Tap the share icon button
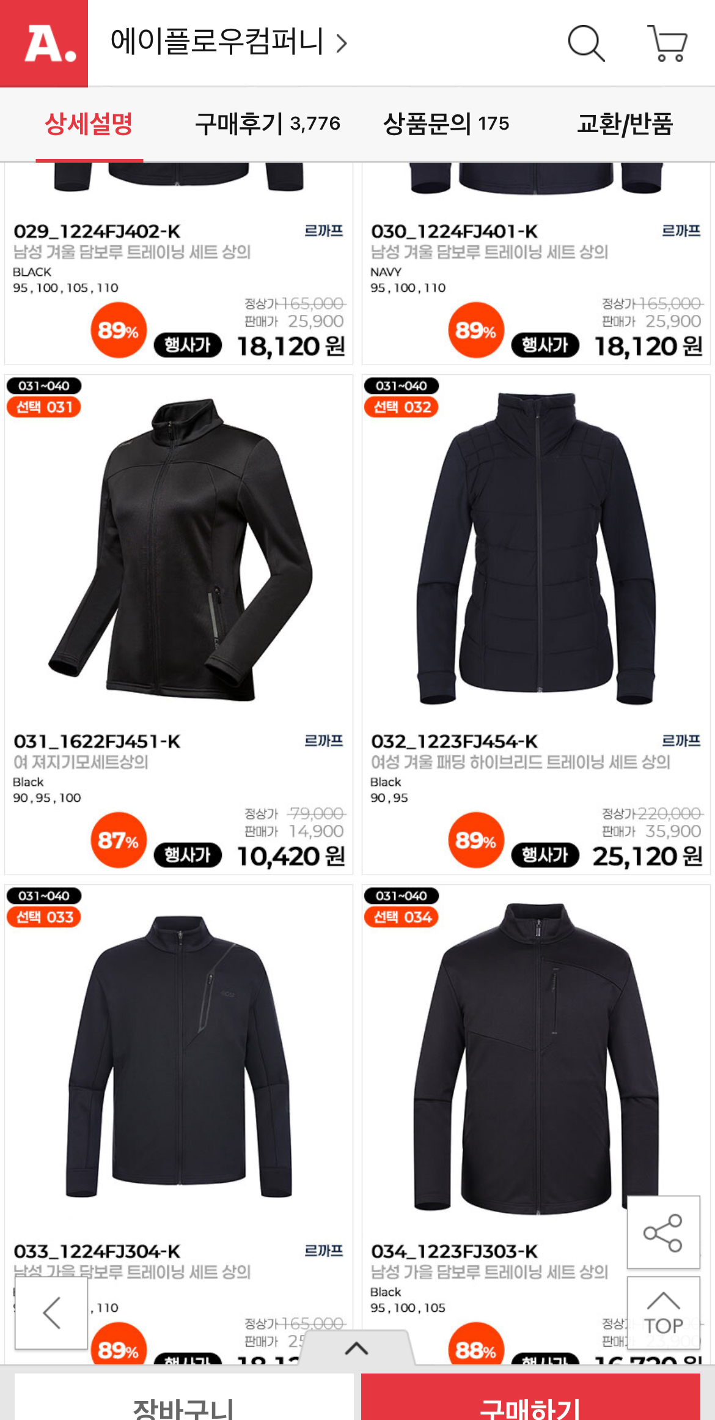715x1420 pixels. point(663,1232)
